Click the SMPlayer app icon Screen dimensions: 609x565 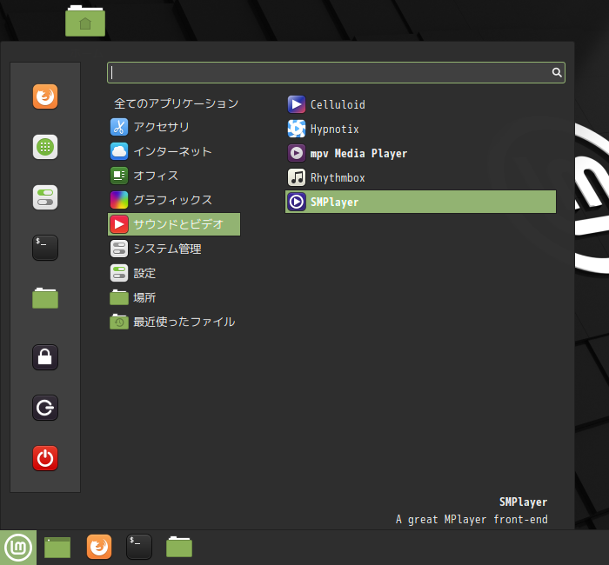click(x=297, y=202)
